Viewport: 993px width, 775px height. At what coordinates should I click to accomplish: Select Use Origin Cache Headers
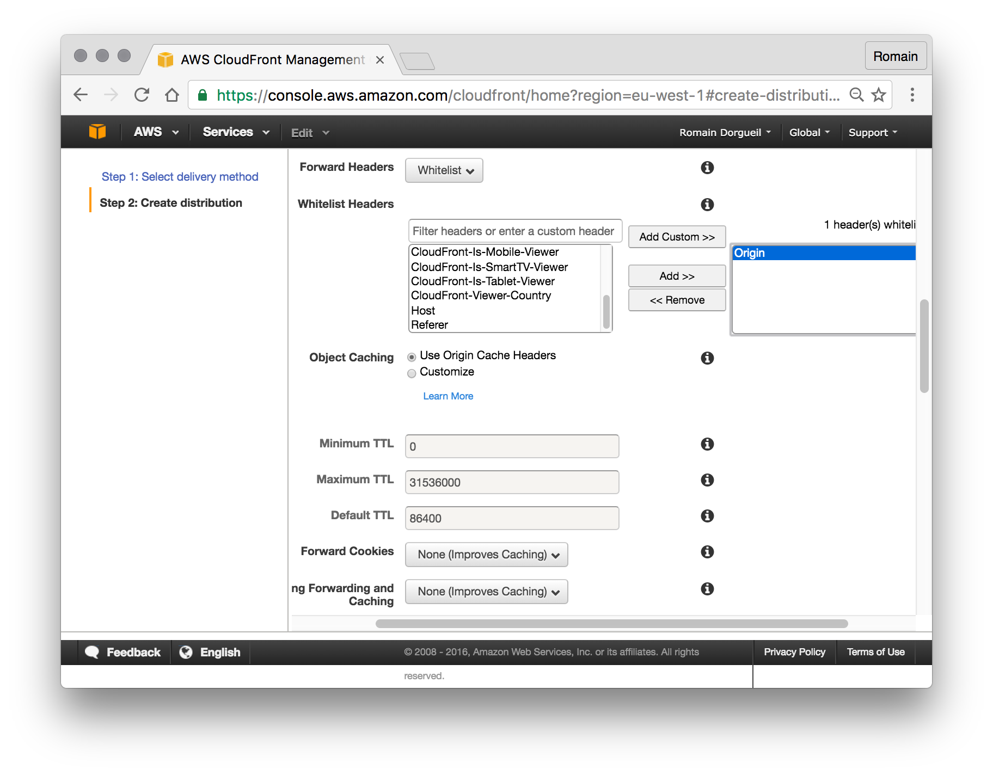(412, 356)
